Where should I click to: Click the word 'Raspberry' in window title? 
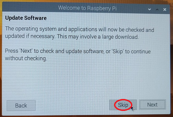(99, 8)
